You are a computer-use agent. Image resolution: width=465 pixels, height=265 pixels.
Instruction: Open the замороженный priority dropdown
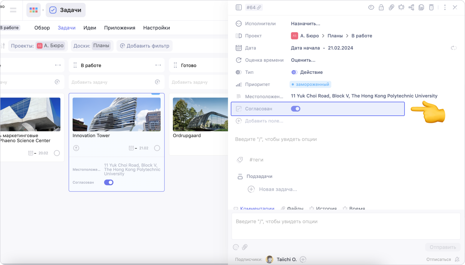pyautogui.click(x=310, y=84)
